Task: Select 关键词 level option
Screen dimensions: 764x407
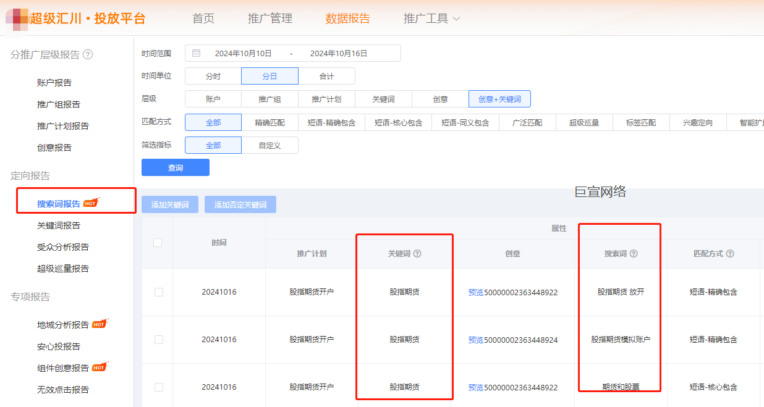Action: coord(384,99)
